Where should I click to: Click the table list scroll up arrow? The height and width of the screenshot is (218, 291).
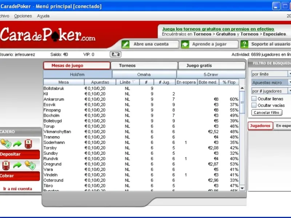(242, 88)
